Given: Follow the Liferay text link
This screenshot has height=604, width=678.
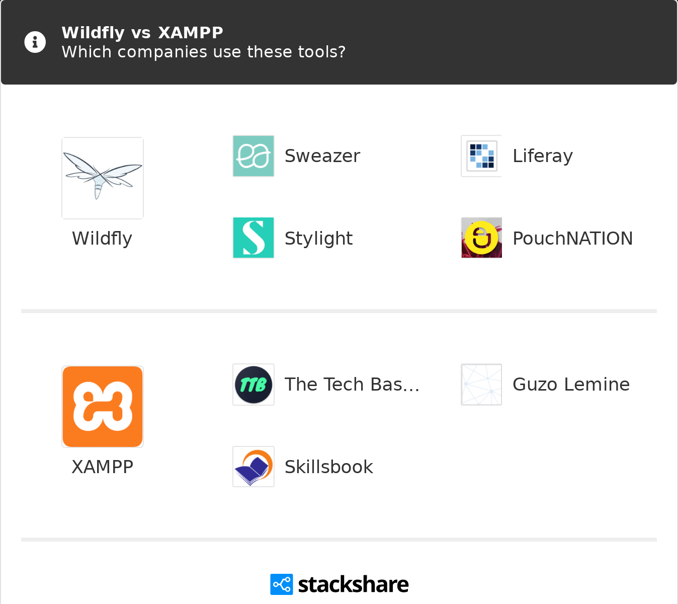Looking at the screenshot, I should click(x=542, y=156).
